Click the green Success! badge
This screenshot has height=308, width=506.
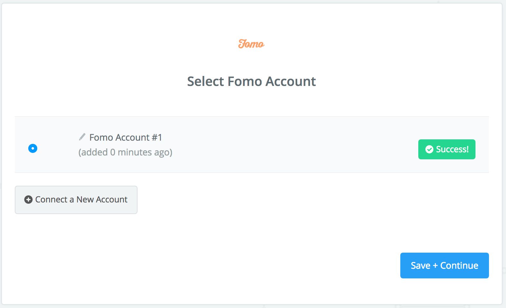coord(447,149)
